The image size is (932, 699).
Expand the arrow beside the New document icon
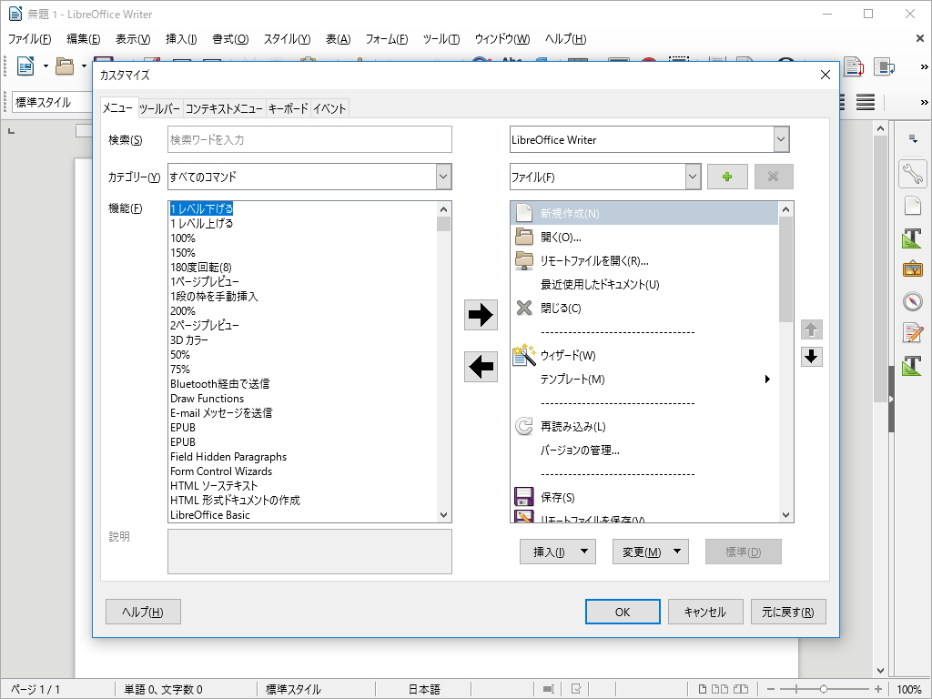[46, 66]
